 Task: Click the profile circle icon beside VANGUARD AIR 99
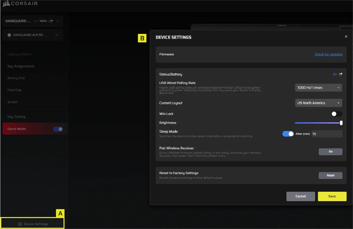click(x=9, y=35)
